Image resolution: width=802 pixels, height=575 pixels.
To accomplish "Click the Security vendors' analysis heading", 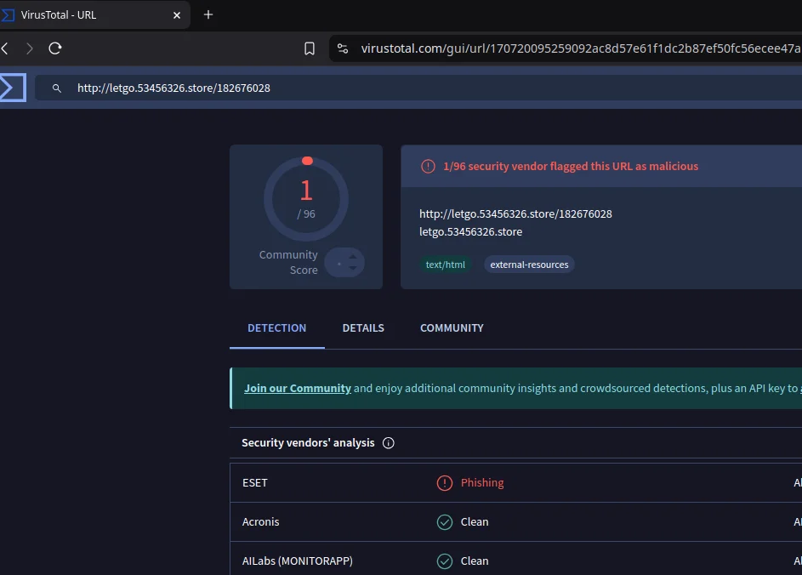I will [308, 443].
